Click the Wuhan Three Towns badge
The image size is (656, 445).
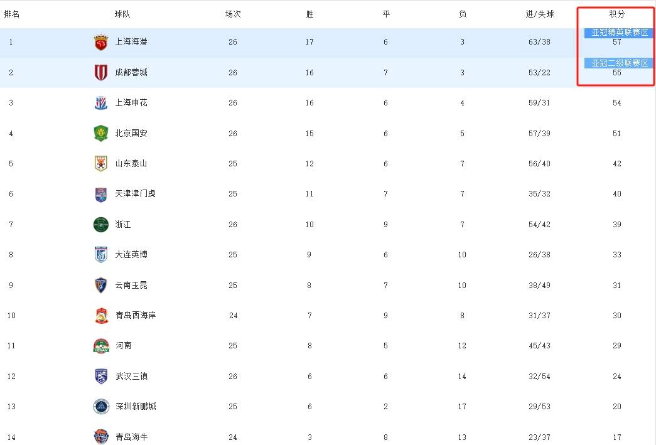[x=100, y=376]
